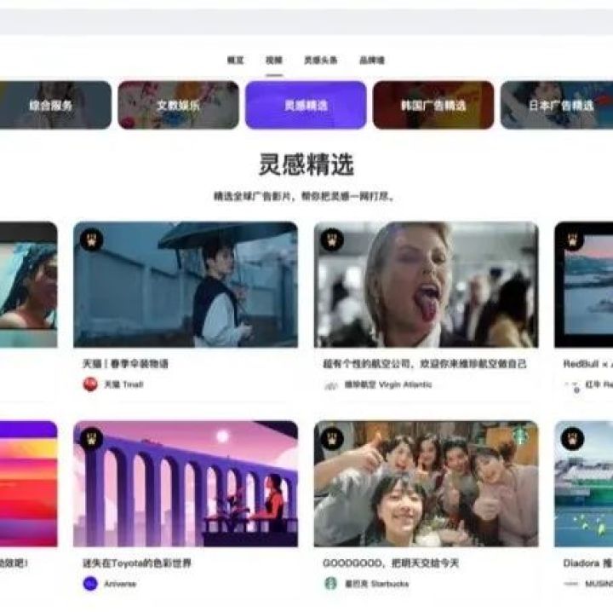Click the purple Aniverse brand logo
Image resolution: width=613 pixels, height=612 pixels.
click(x=90, y=584)
